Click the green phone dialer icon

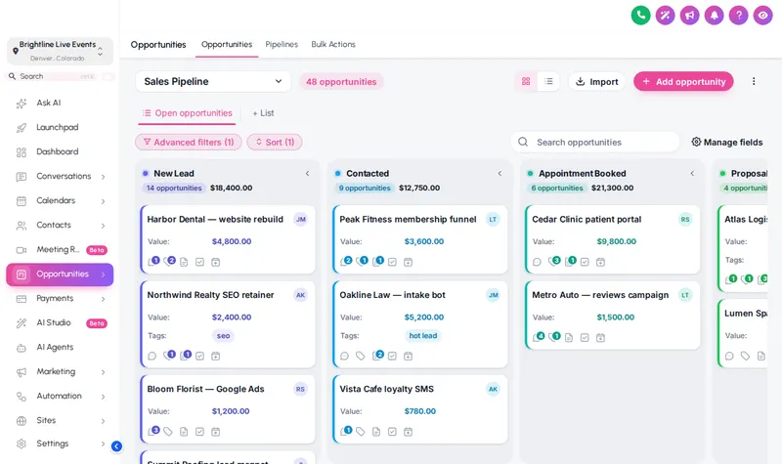[x=640, y=16]
